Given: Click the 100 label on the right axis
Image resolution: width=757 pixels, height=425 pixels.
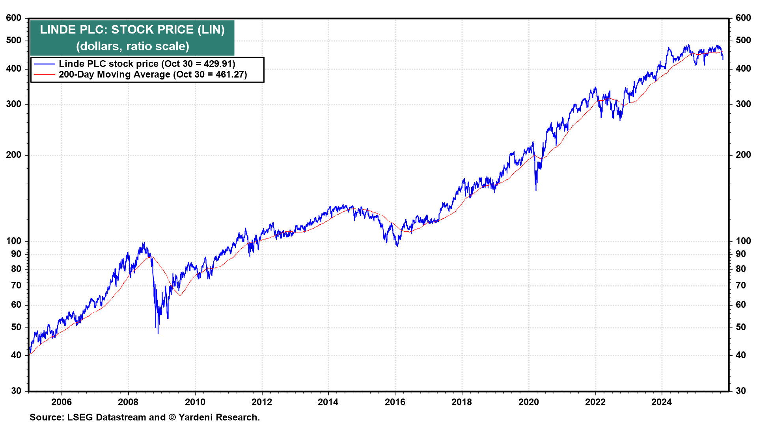Looking at the screenshot, I should [x=743, y=241].
